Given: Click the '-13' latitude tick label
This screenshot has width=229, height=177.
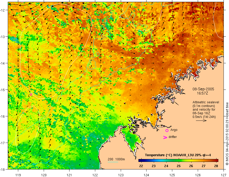Looking at the screenshot, I should click(x=3, y=37).
